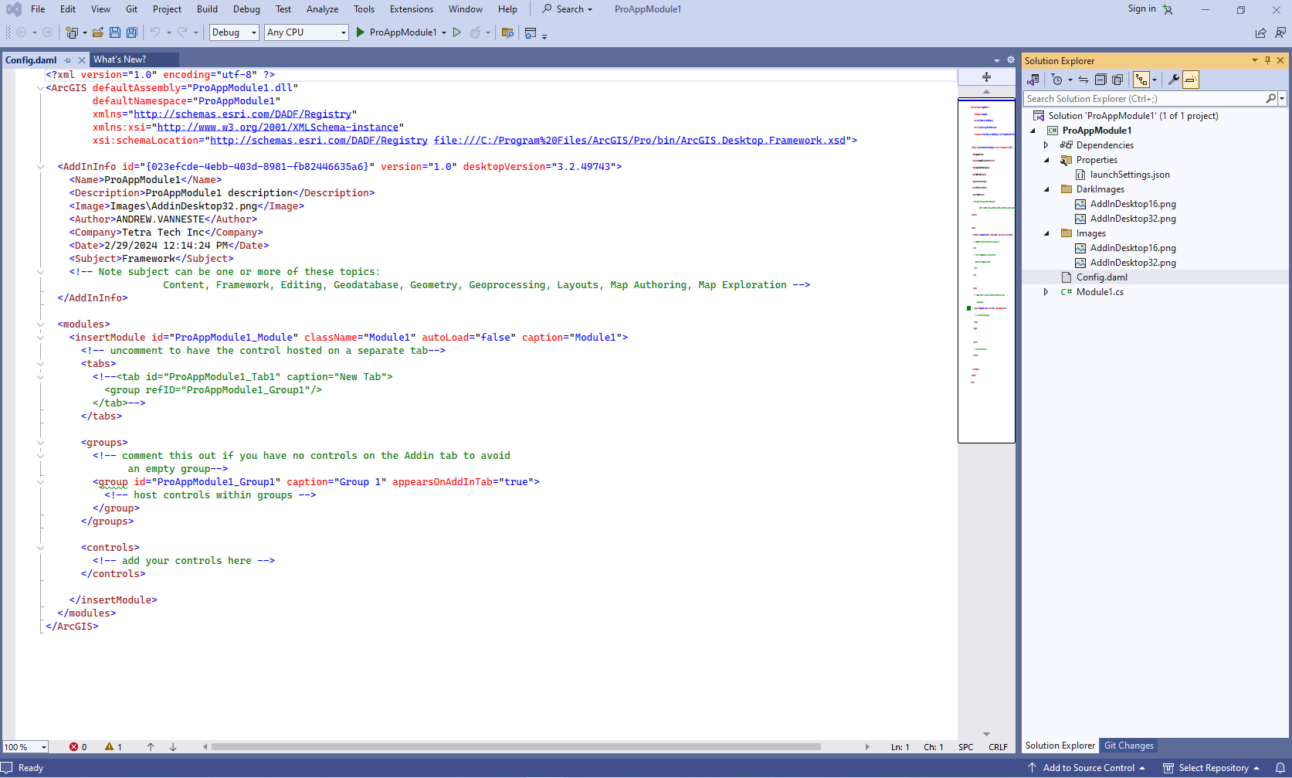
Task: Click the Show All Files icon
Action: [1117, 80]
